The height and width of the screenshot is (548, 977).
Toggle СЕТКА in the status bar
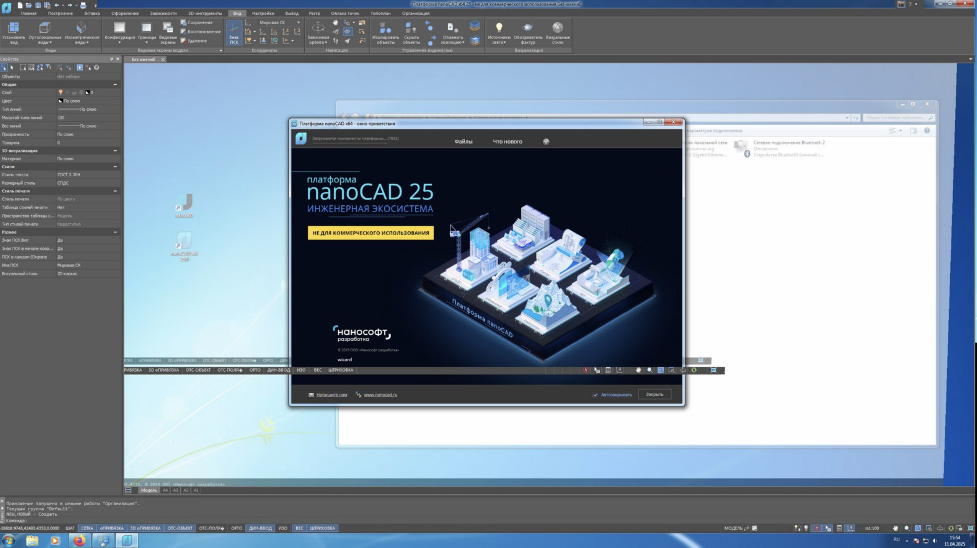point(87,528)
